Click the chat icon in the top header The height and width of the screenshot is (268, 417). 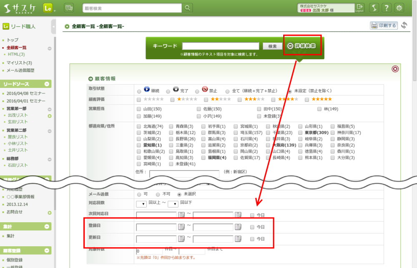[69, 8]
